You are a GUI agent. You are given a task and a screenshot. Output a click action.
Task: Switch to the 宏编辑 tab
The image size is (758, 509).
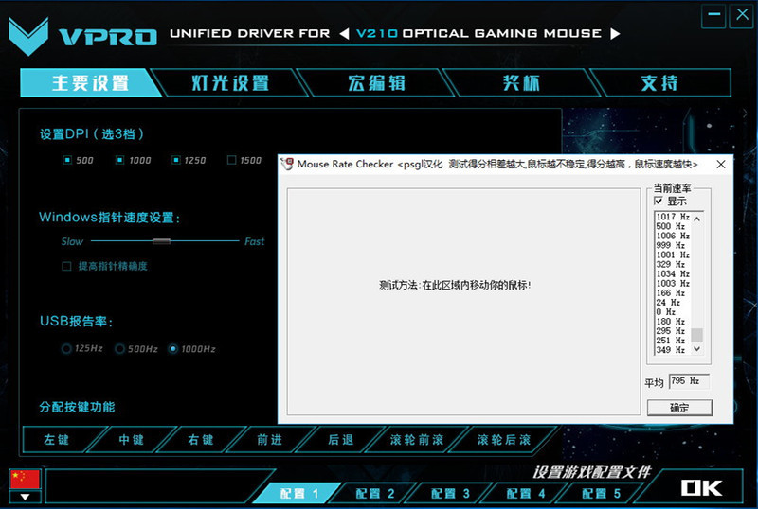(x=376, y=82)
